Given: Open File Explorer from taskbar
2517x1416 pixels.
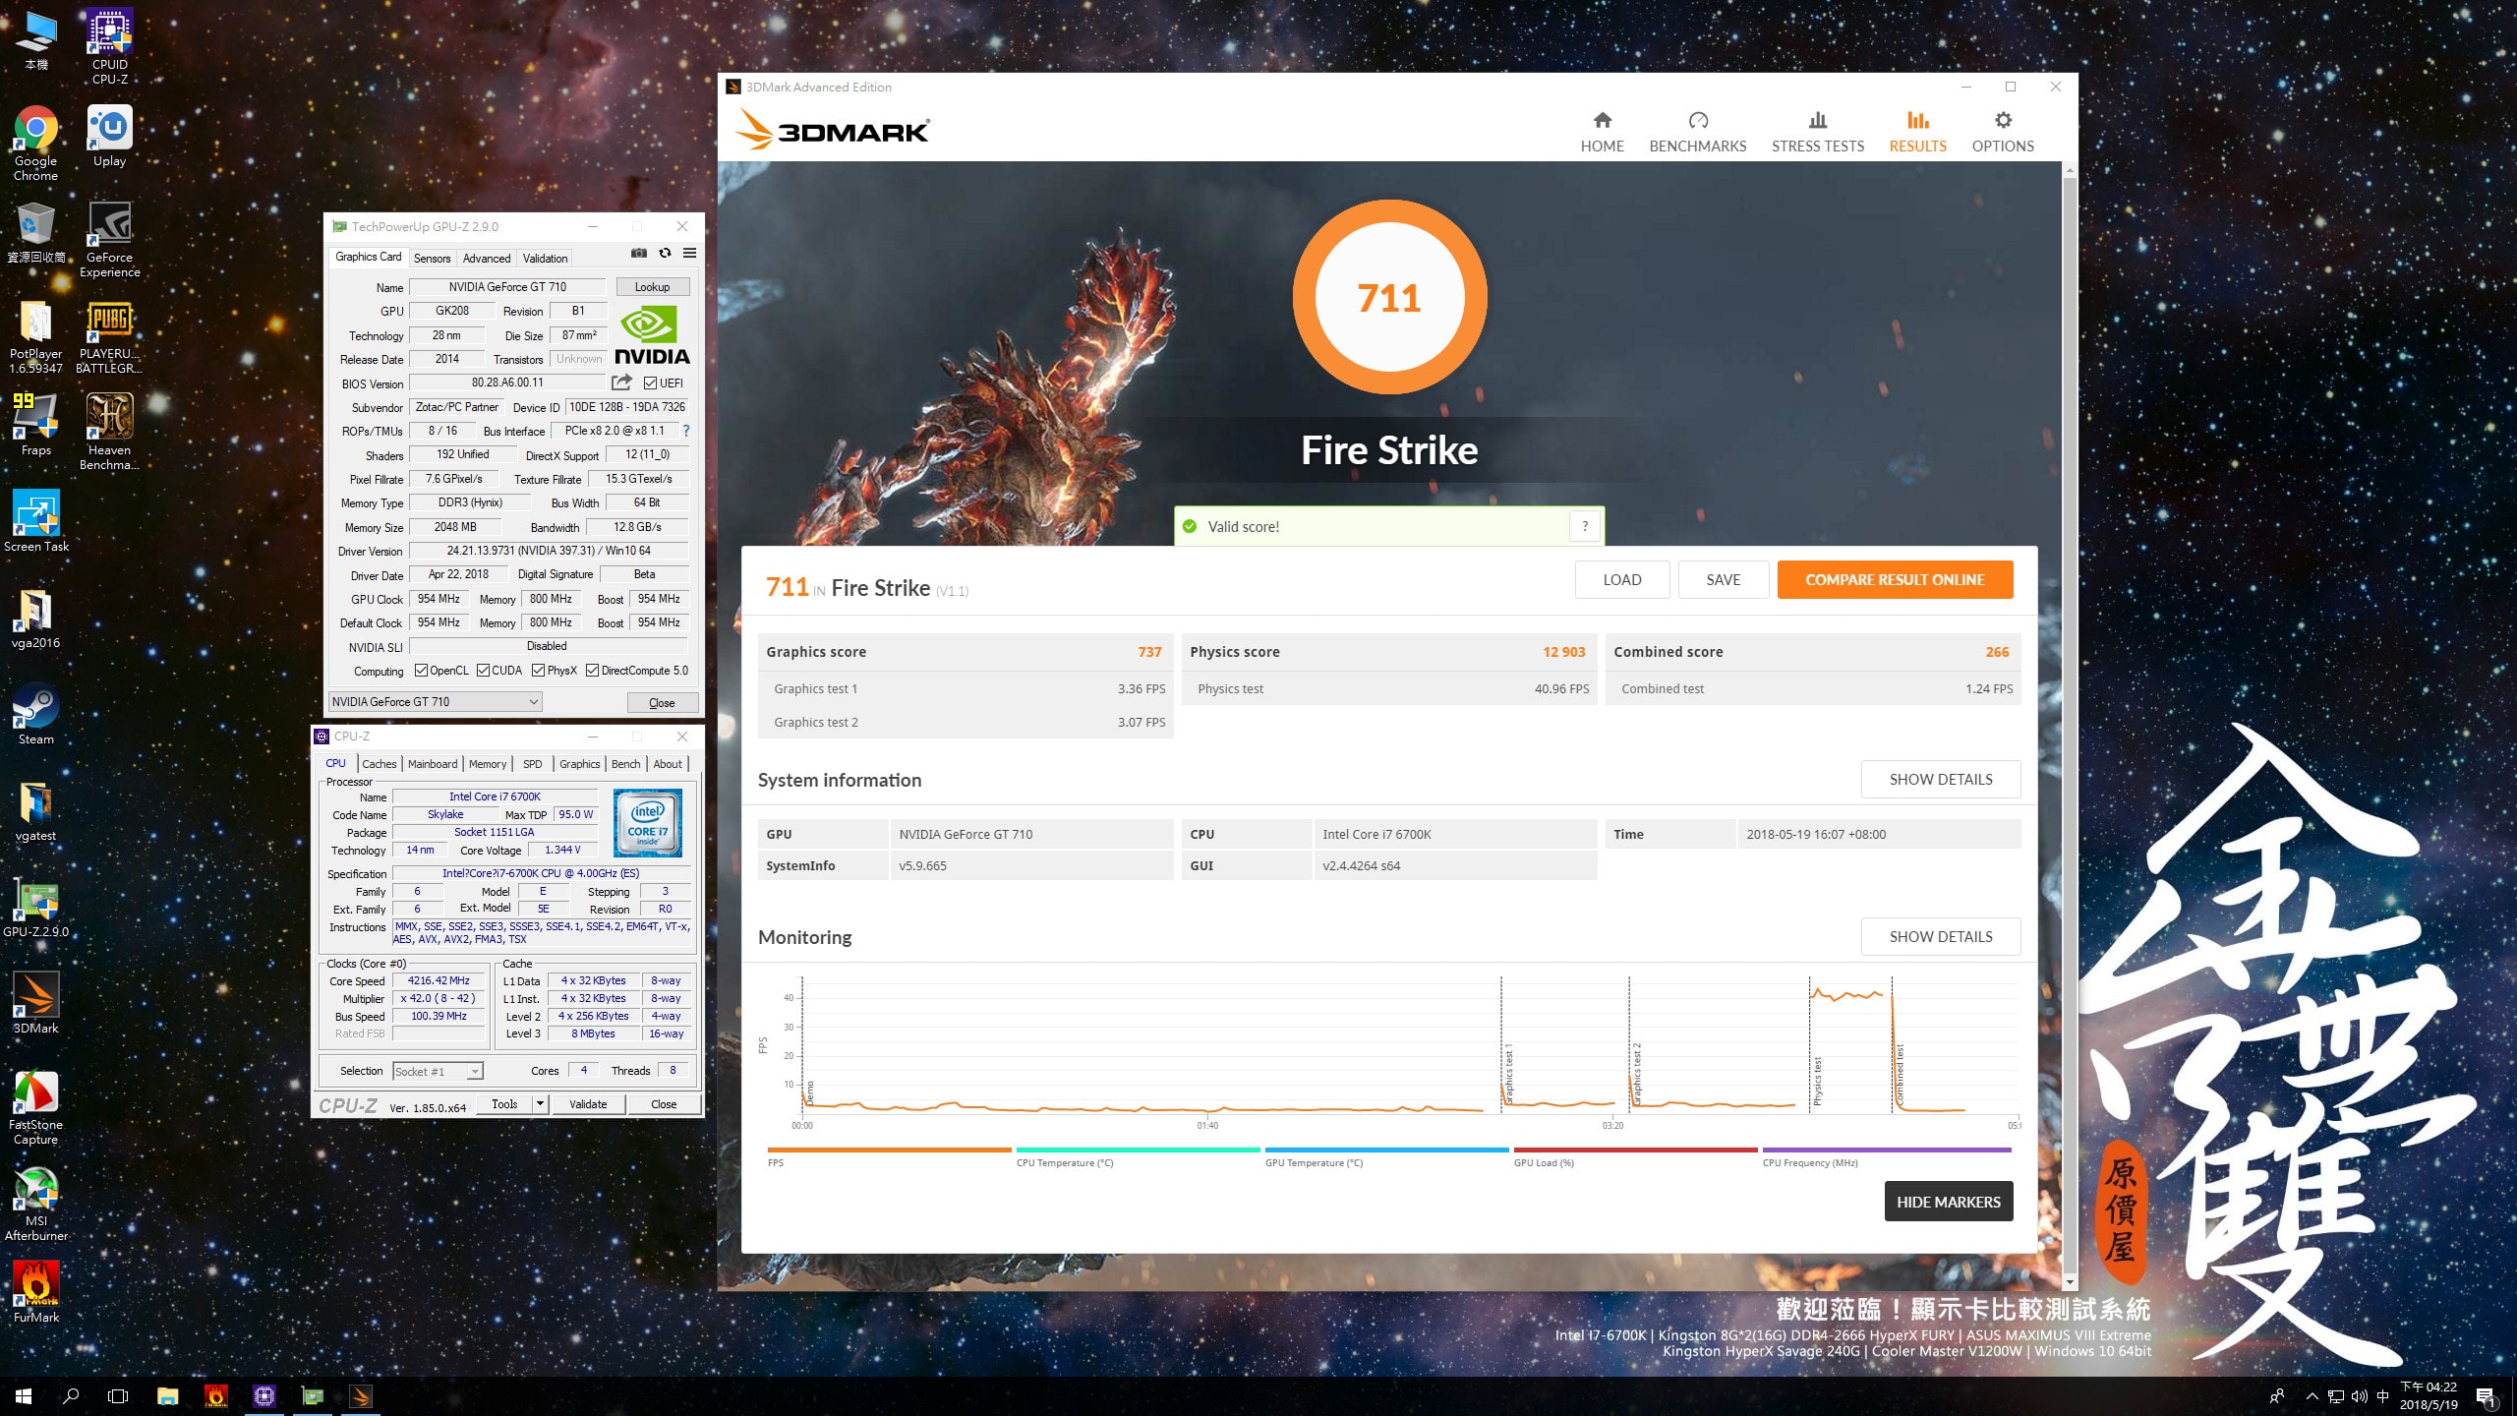Looking at the screenshot, I should 167,1396.
